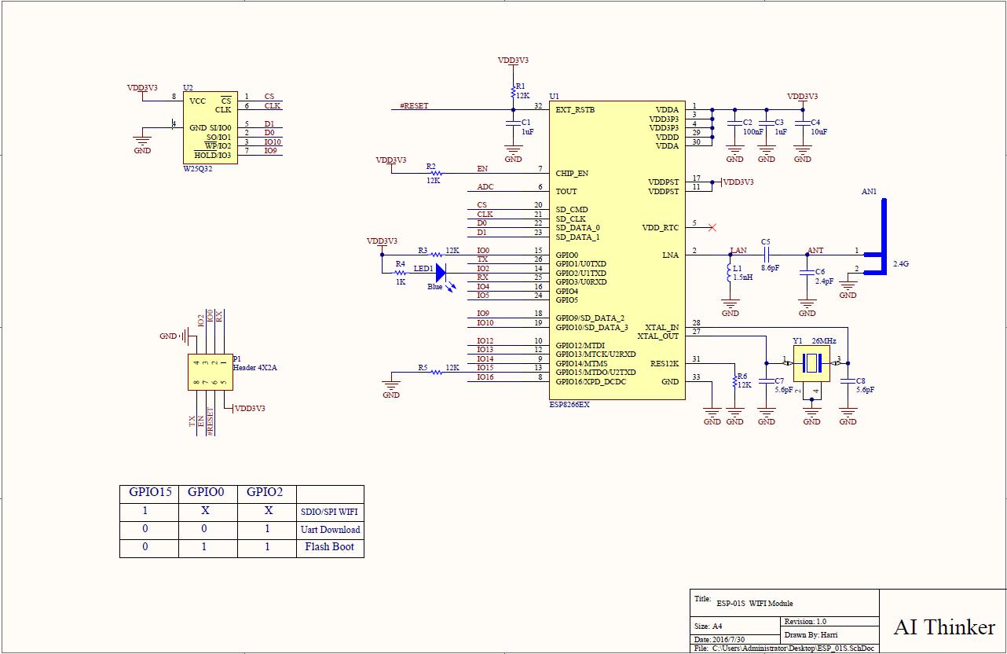Click the LAN net label
This screenshot has height=654, width=1007.
738,251
